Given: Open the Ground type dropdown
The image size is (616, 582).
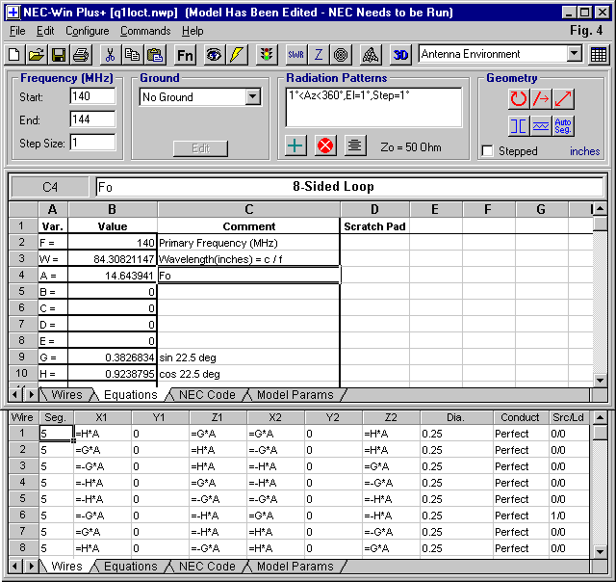Looking at the screenshot, I should (253, 97).
